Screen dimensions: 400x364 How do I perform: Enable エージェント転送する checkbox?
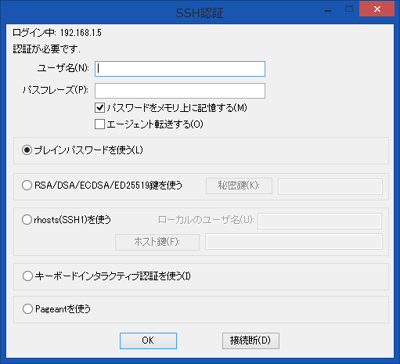pos(99,124)
